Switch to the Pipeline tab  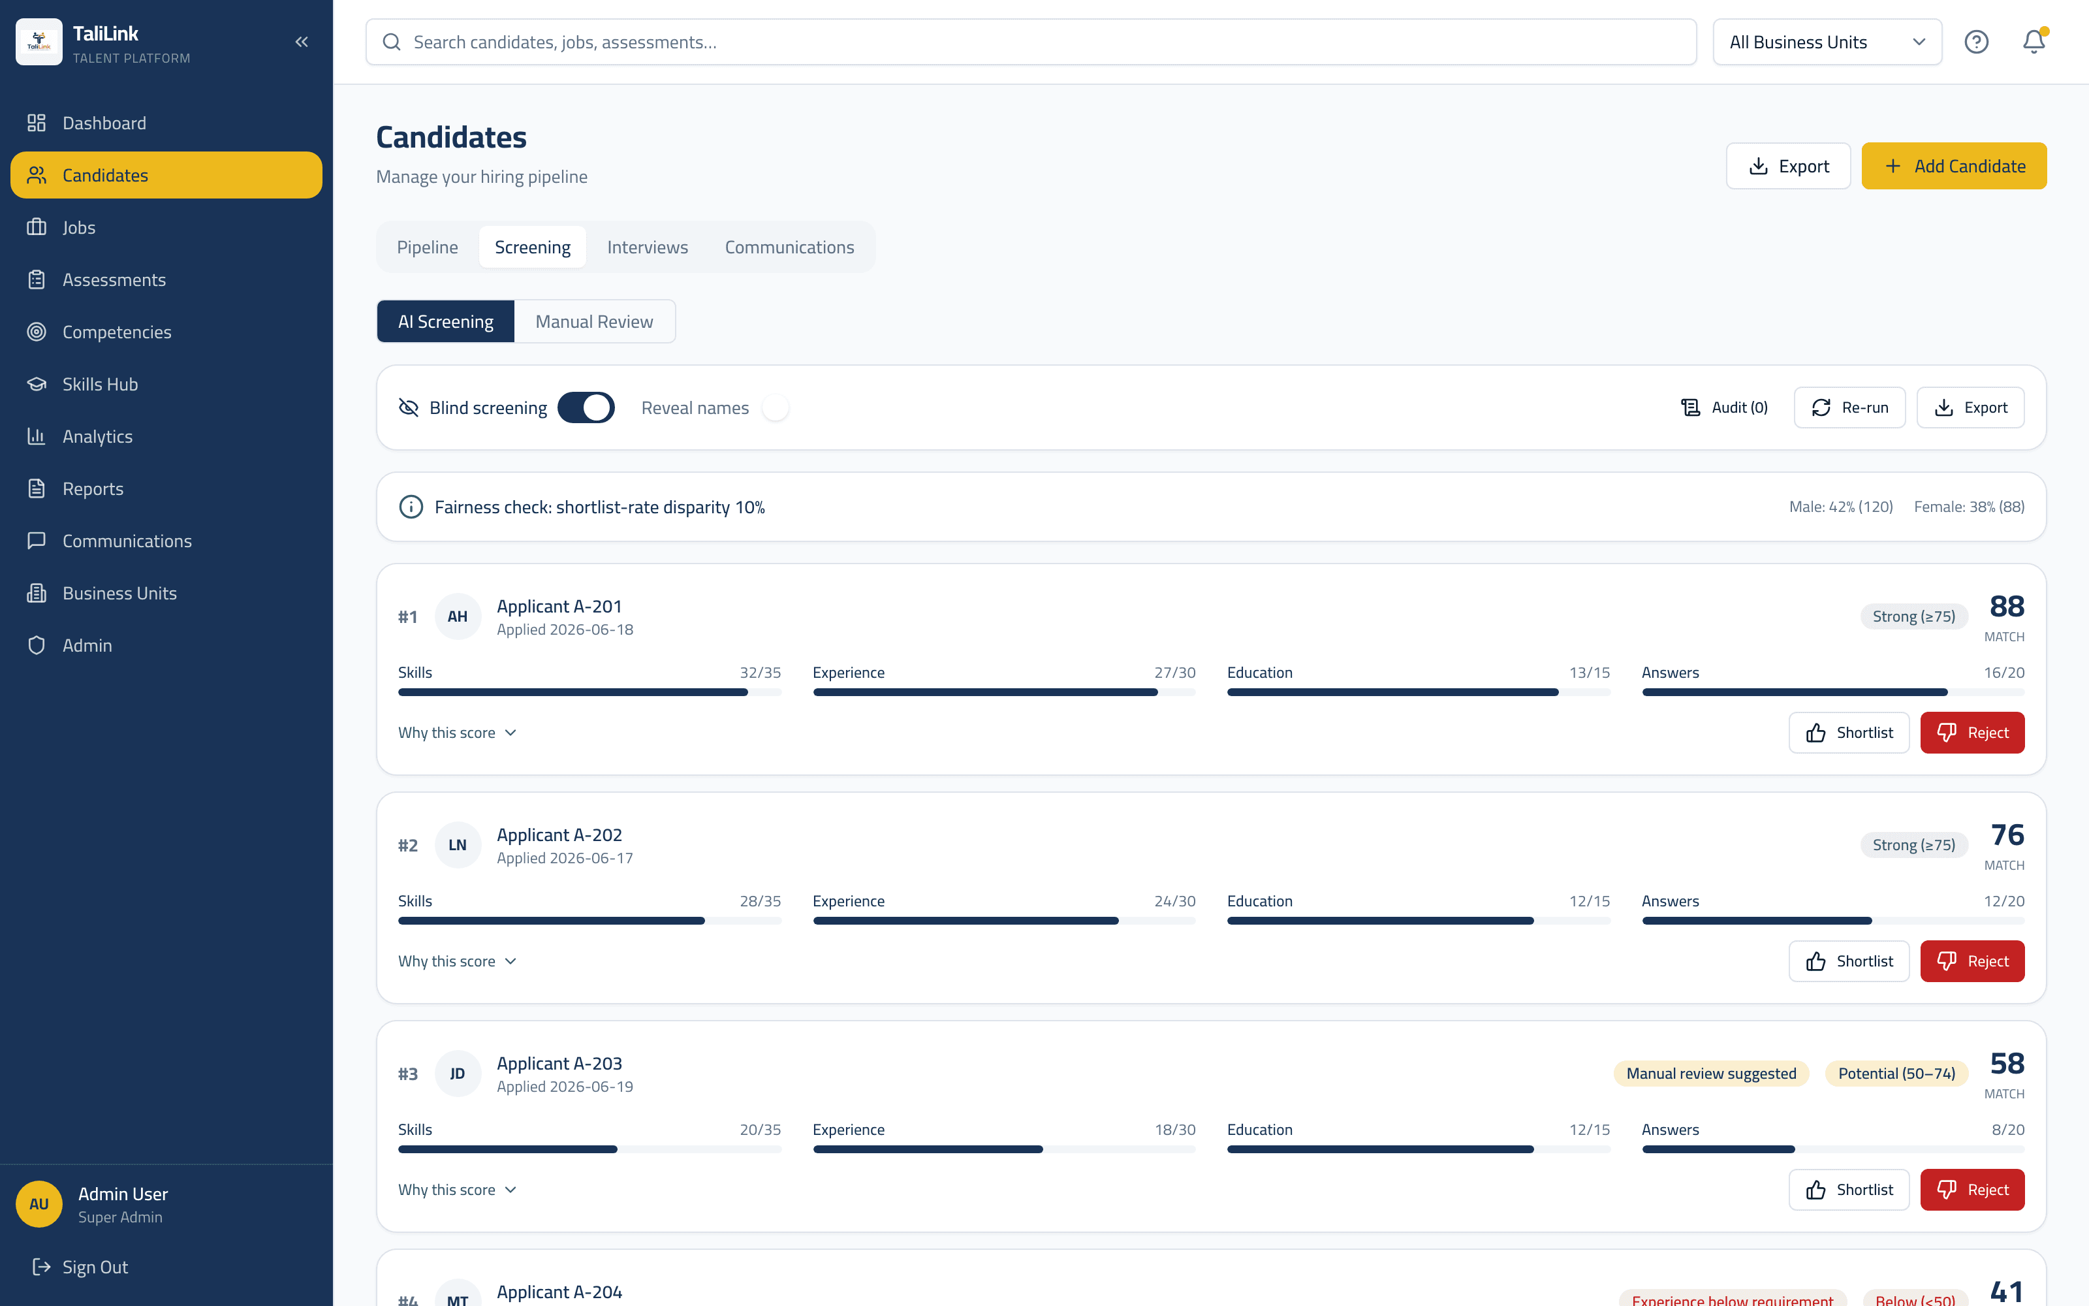point(428,247)
